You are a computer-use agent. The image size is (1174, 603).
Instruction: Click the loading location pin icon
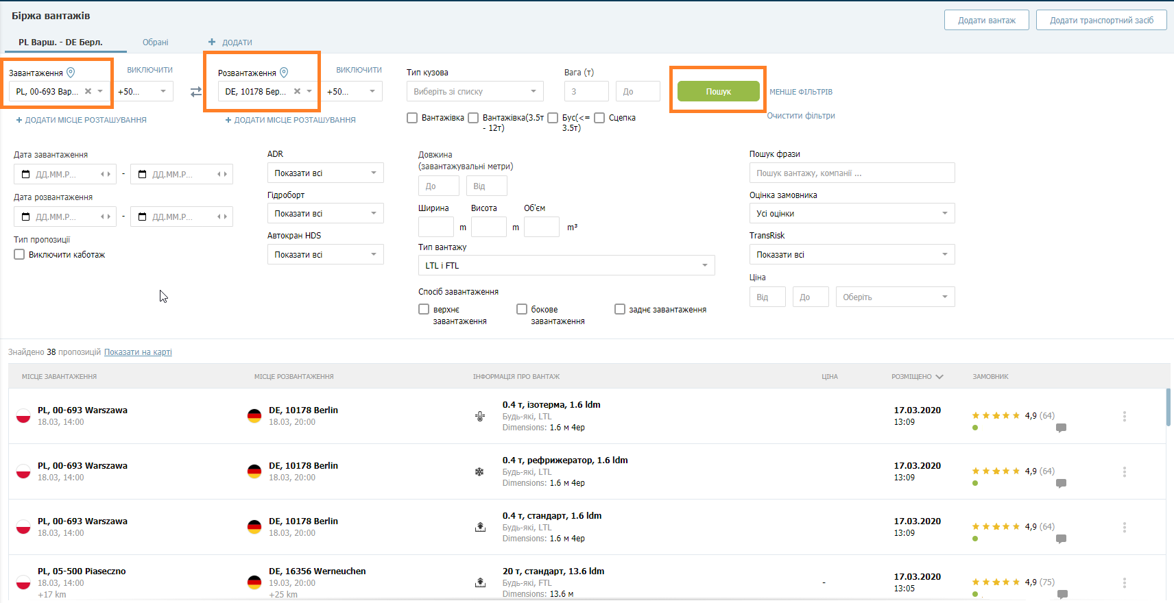coord(71,73)
